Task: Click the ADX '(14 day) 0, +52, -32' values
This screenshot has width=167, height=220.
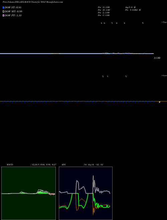Action: [x=93, y=165]
